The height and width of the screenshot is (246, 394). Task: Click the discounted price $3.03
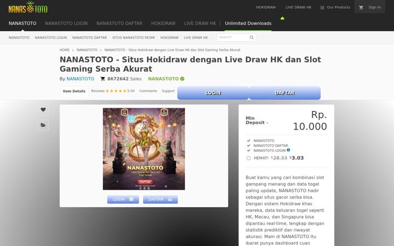[297, 158]
